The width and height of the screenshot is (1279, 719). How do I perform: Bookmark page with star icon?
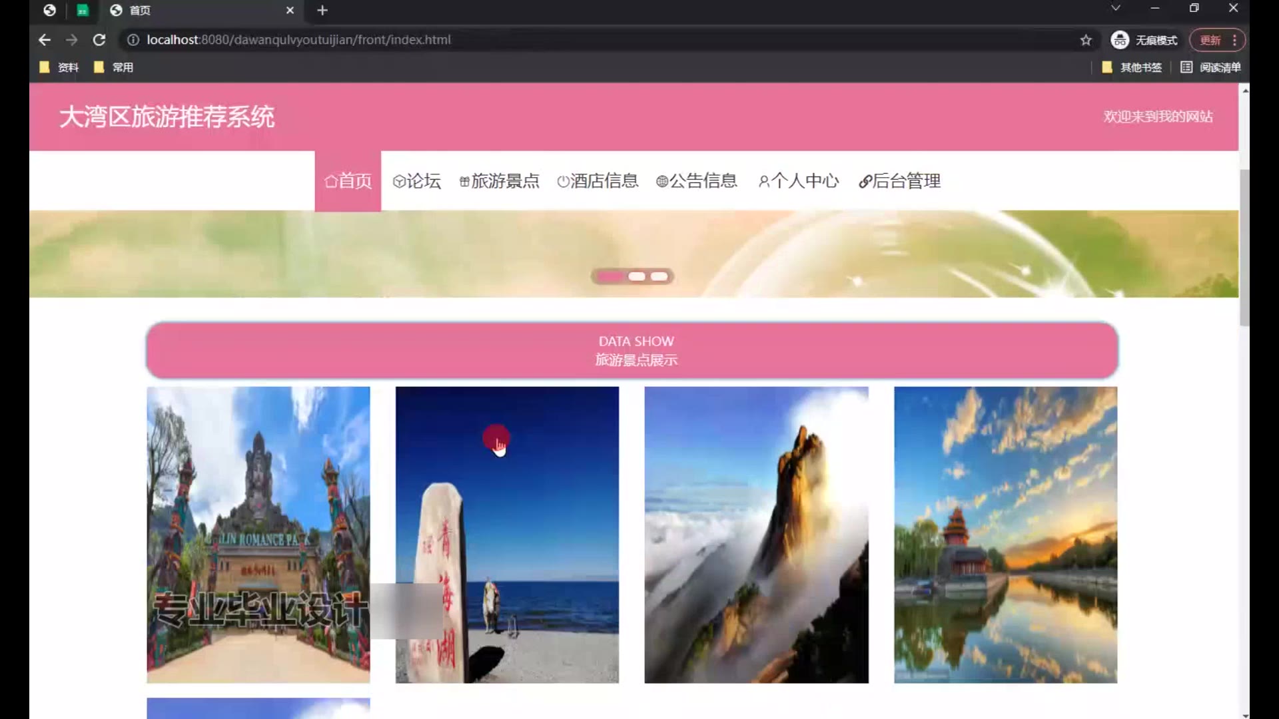click(x=1086, y=40)
